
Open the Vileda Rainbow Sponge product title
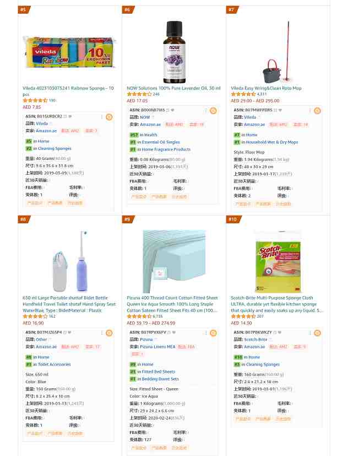(68, 91)
